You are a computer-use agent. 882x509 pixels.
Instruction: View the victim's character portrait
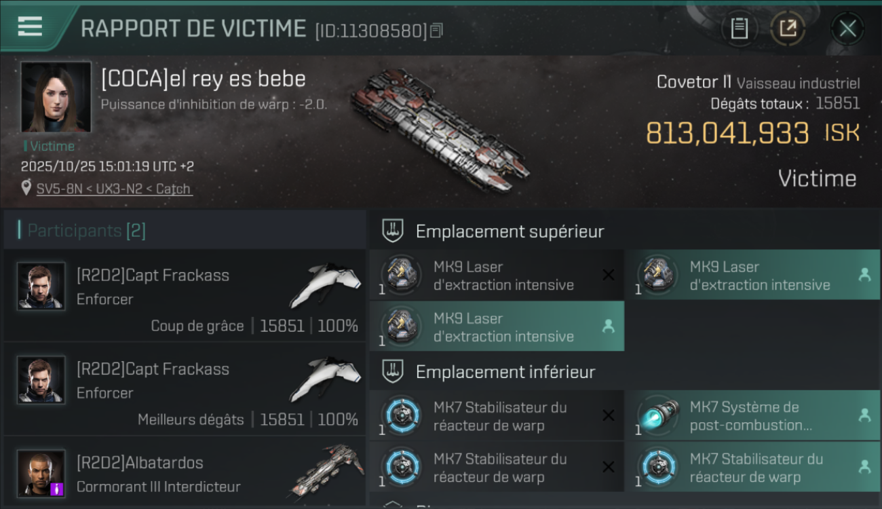pos(56,96)
